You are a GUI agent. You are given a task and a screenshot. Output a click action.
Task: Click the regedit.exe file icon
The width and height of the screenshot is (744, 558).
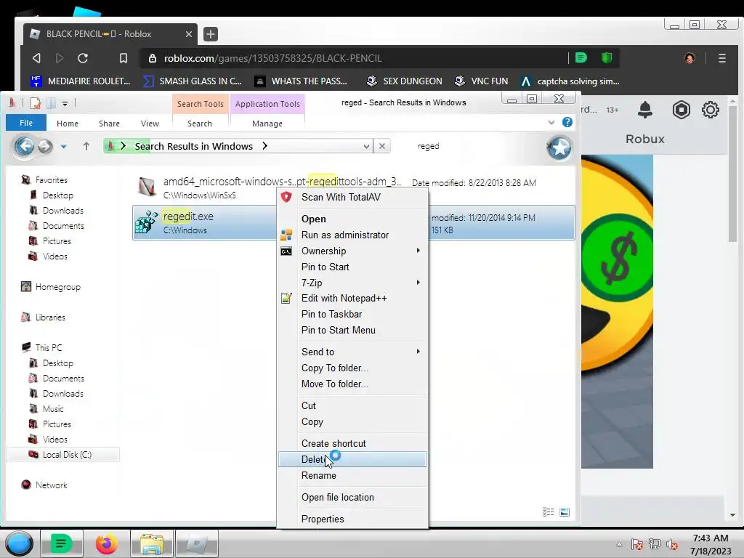tap(147, 222)
